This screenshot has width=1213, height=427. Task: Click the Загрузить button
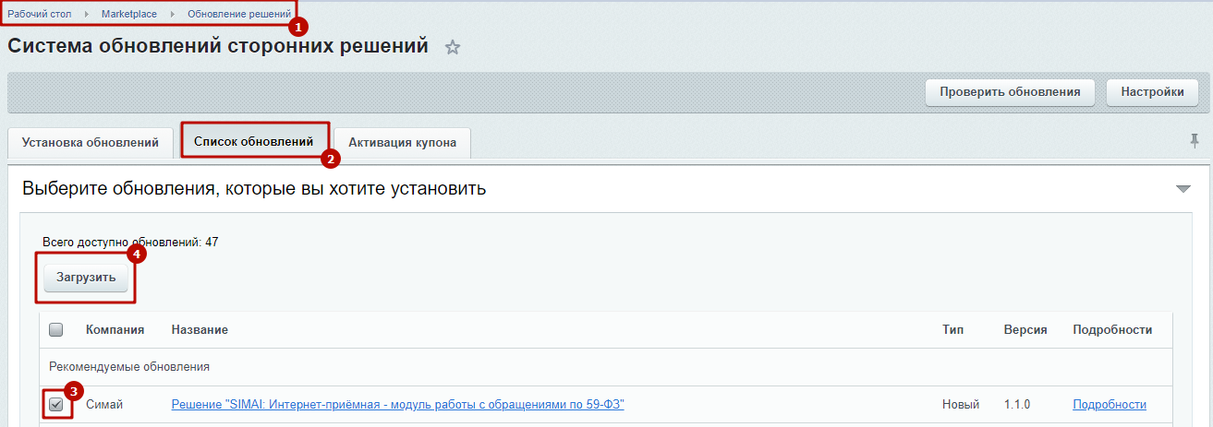click(86, 277)
